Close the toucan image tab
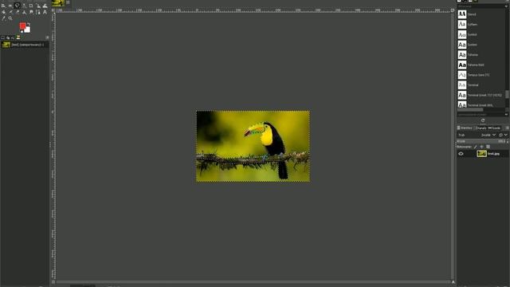The width and height of the screenshot is (510, 287). tap(68, 2)
